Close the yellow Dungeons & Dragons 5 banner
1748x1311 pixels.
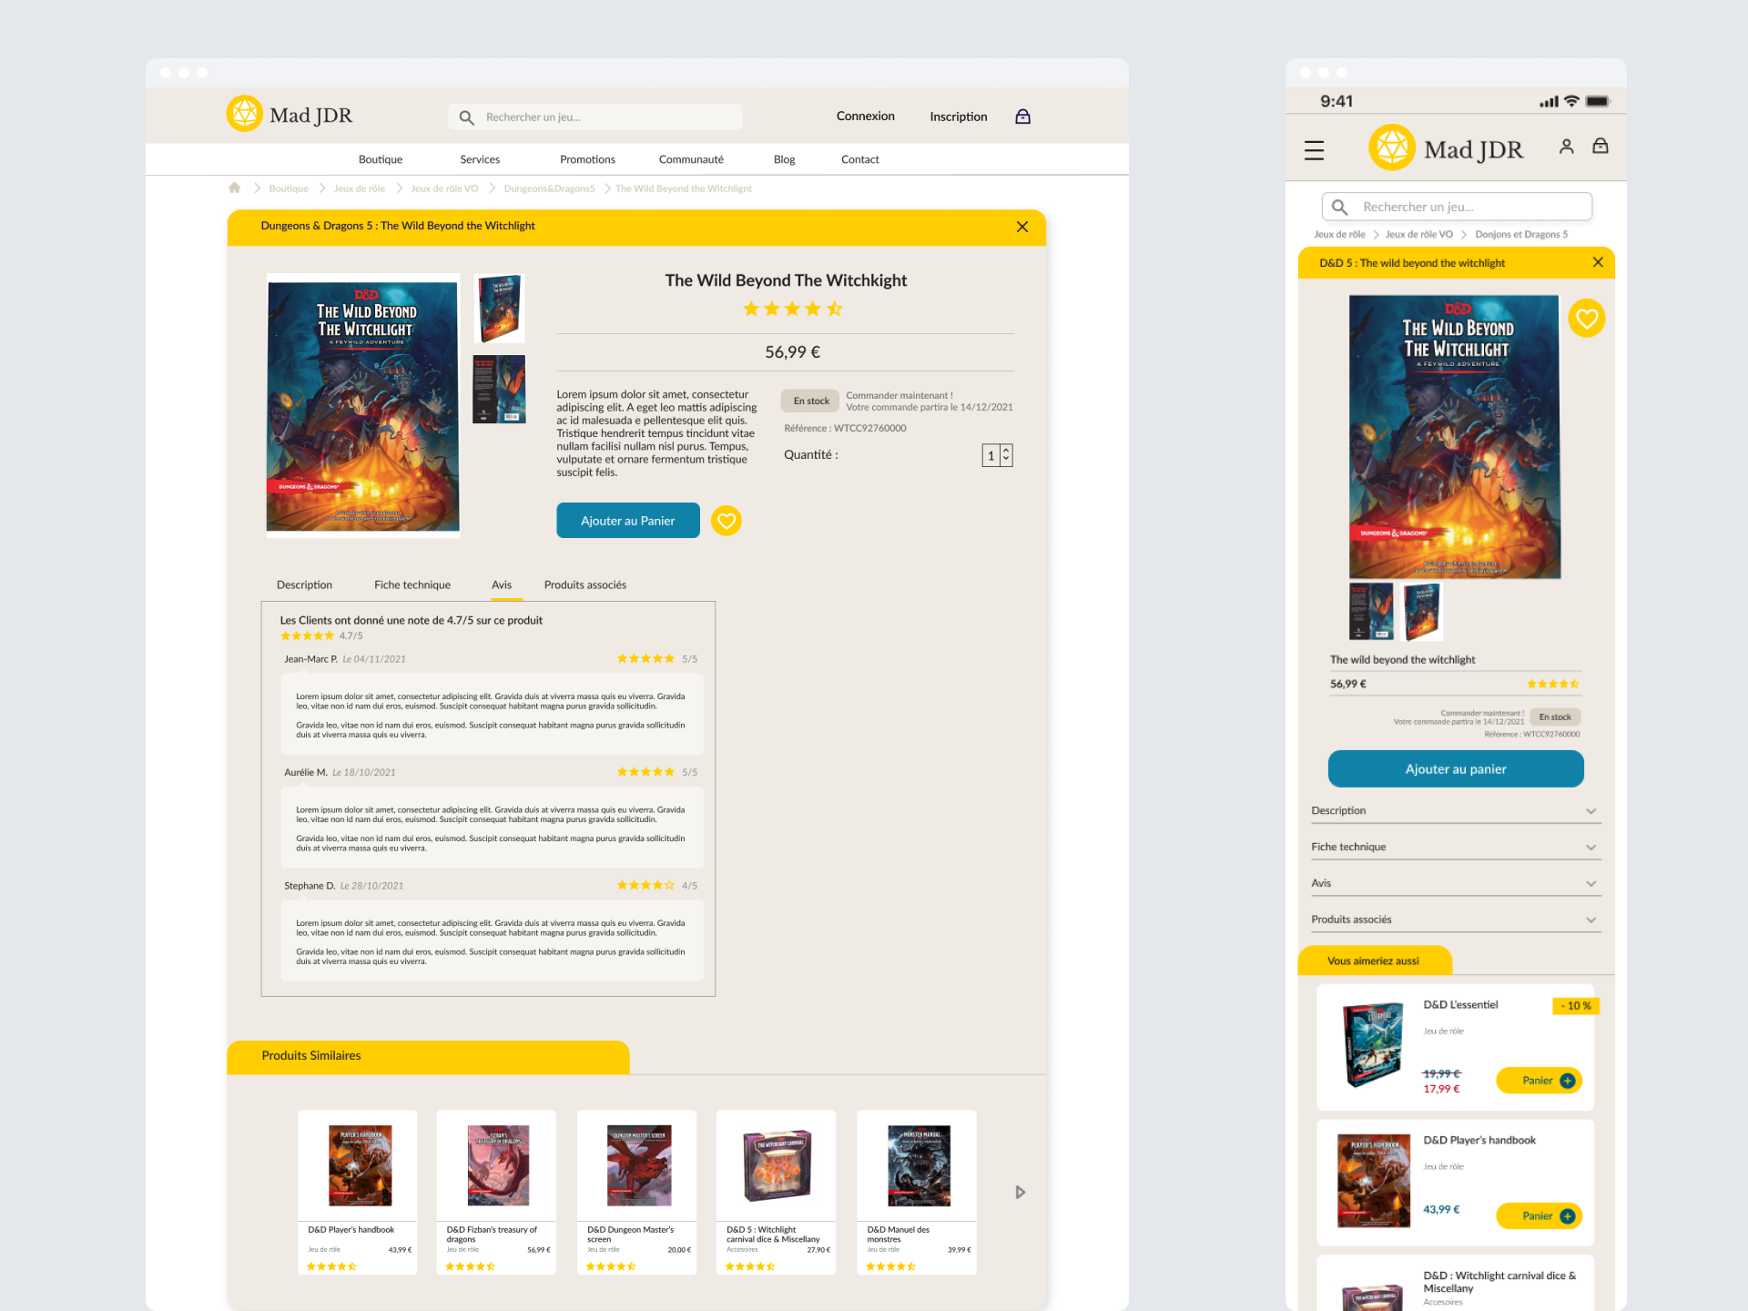coord(1022,227)
